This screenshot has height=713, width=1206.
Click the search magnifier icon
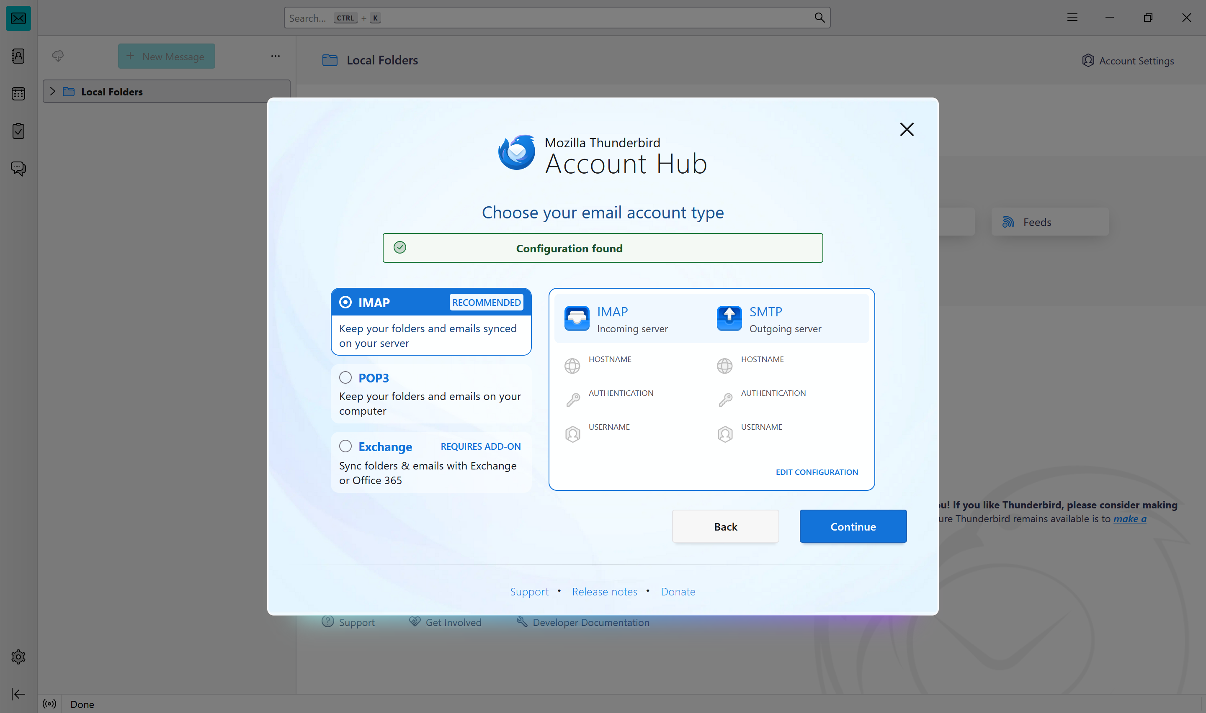(x=819, y=18)
